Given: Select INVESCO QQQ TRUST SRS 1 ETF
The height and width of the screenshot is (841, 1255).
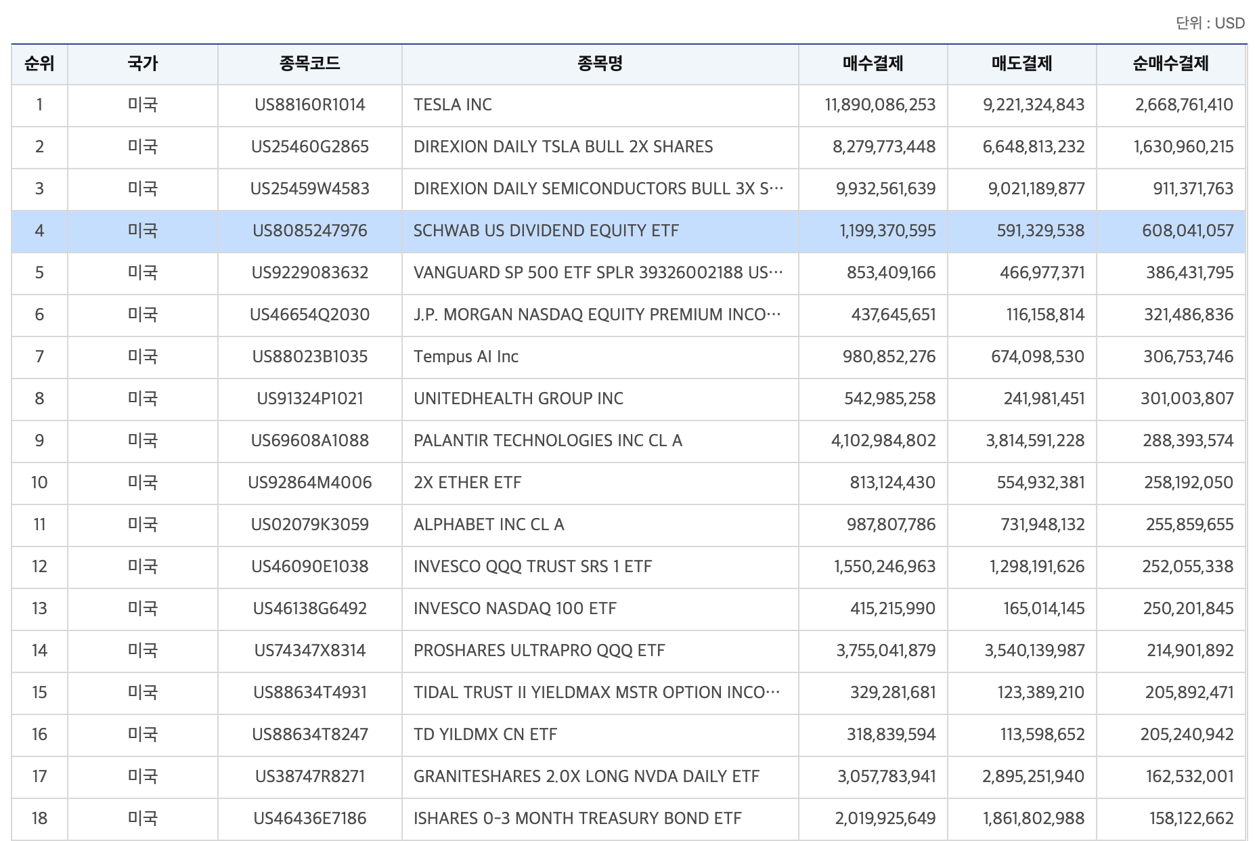Looking at the screenshot, I should (x=533, y=567).
